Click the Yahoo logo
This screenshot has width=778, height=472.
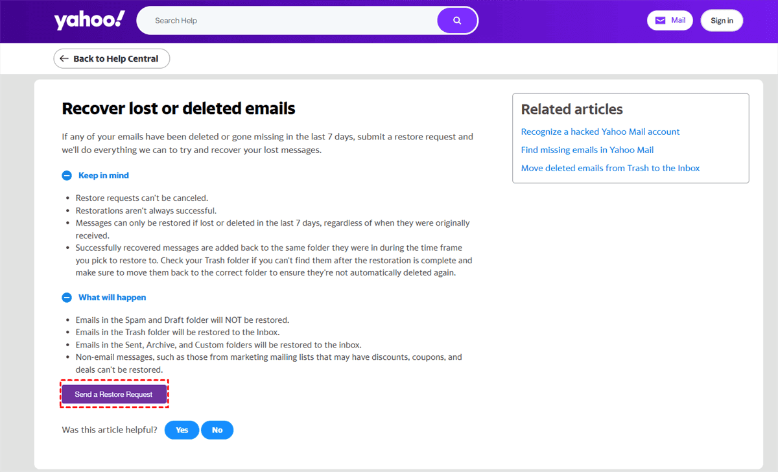tap(89, 20)
